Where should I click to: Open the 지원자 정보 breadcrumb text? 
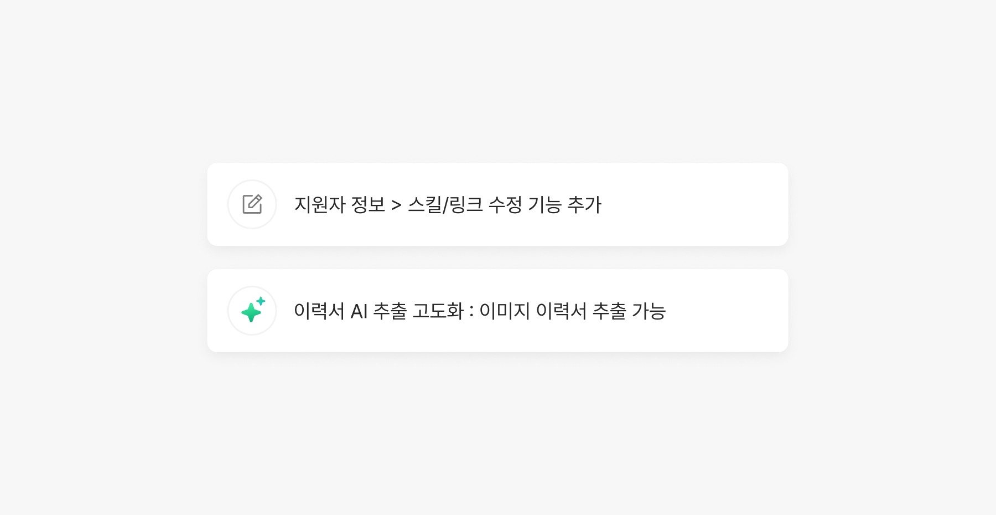(x=339, y=205)
